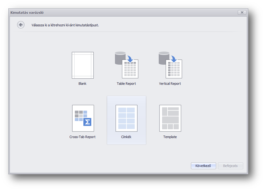Click the "Blank" text label

pos(83,84)
